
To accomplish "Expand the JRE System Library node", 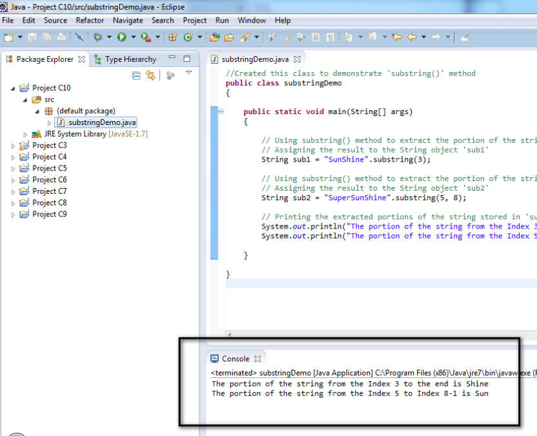I will 24,133.
